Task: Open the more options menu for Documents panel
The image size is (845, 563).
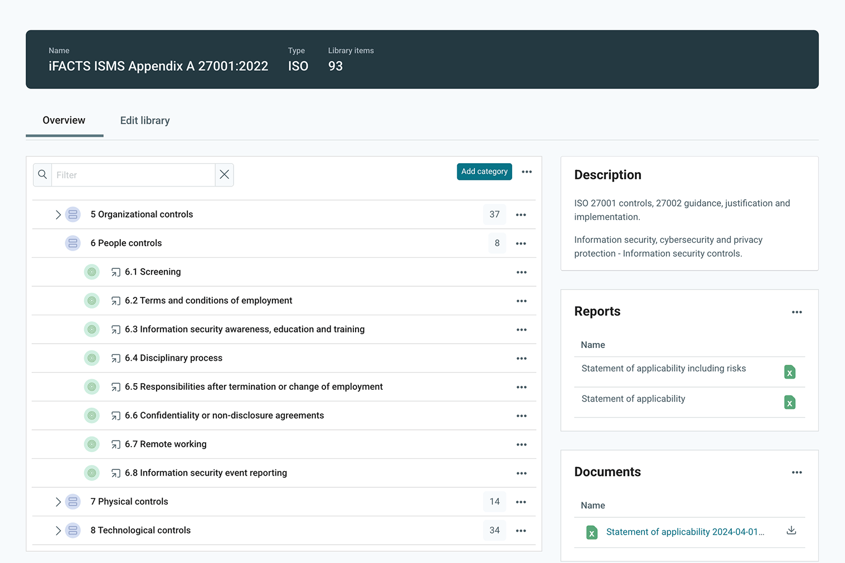Action: coord(797,472)
